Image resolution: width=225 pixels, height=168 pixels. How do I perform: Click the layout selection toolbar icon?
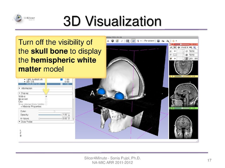[128, 41]
